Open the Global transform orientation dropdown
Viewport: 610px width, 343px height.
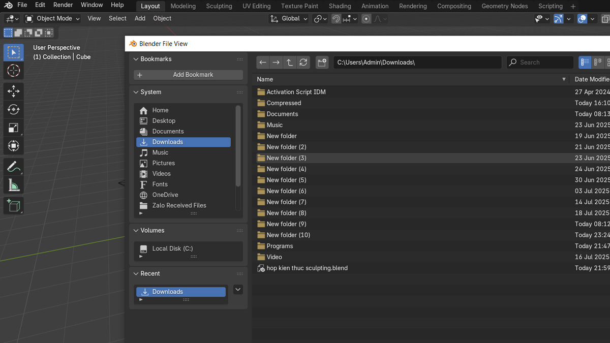tap(289, 19)
